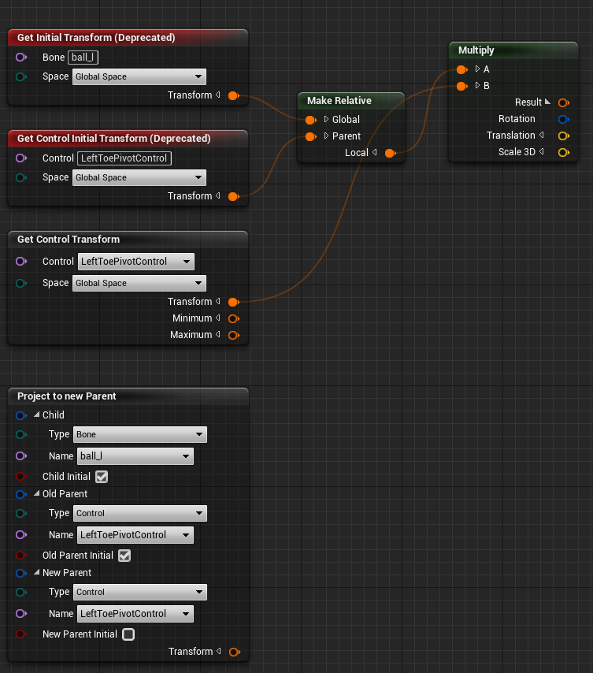Viewport: 593px width, 673px height.
Task: Expand Local output on Make Relative
Action: pos(375,152)
